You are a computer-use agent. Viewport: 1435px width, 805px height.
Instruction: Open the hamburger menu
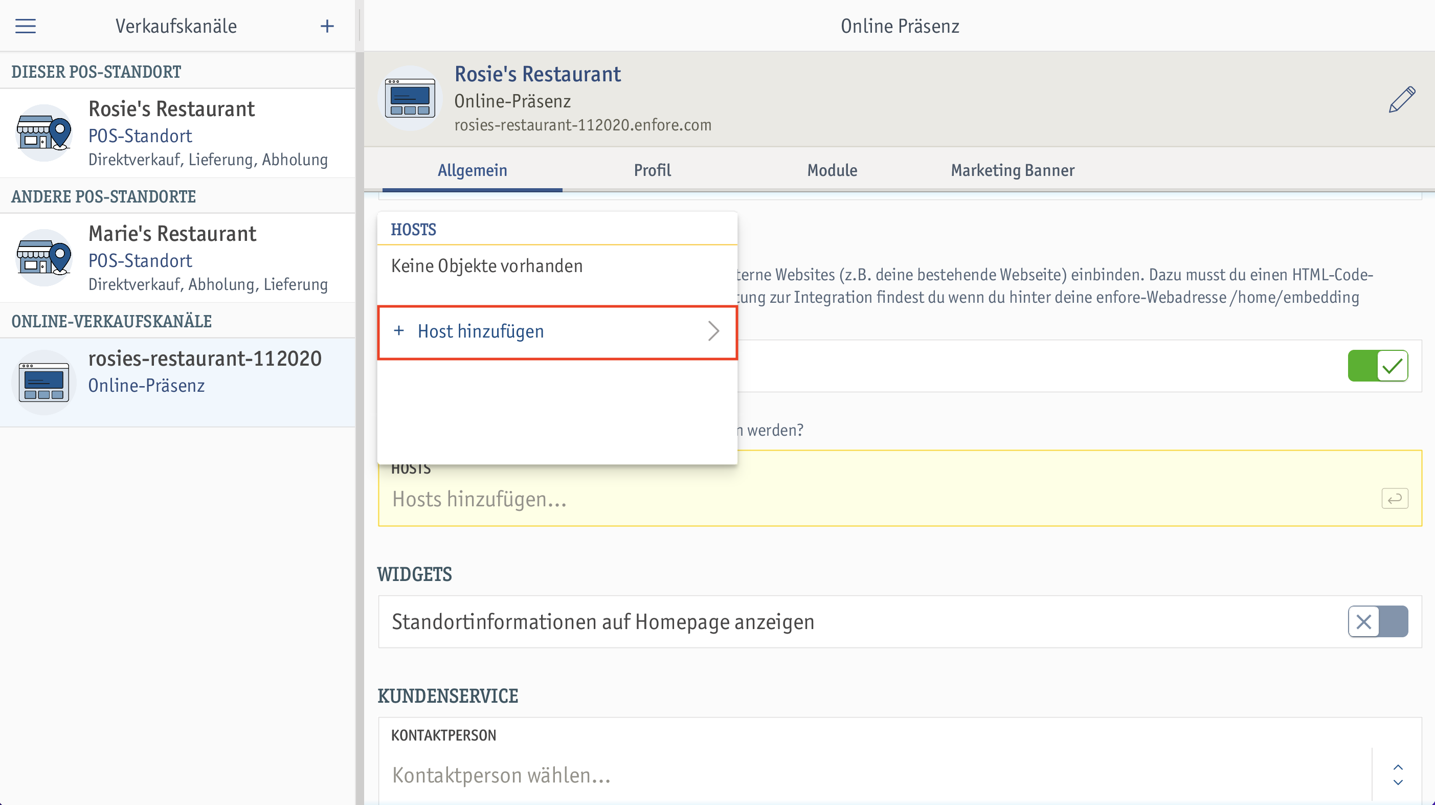point(26,26)
